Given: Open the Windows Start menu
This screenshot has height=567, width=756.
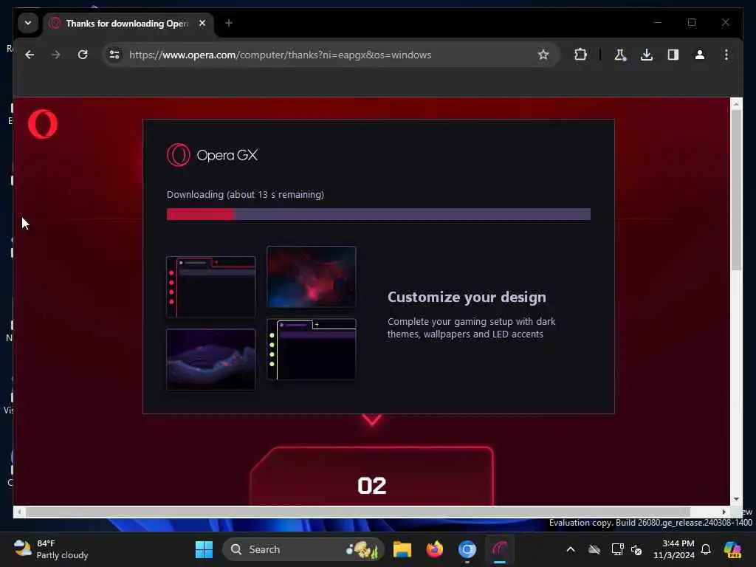Looking at the screenshot, I should pos(204,549).
